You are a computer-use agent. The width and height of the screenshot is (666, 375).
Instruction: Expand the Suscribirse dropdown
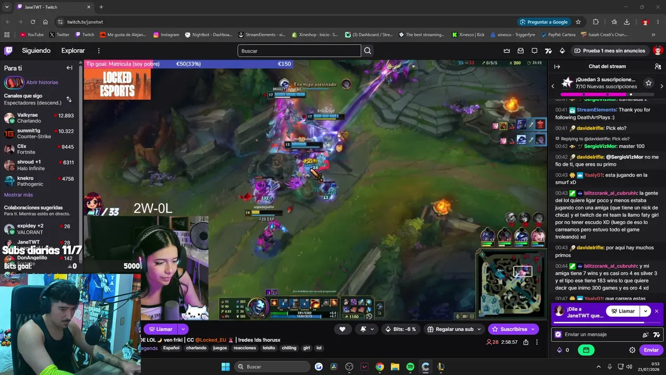coord(533,329)
